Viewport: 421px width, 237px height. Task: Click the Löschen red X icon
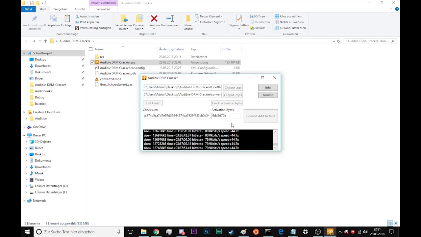pyautogui.click(x=154, y=18)
